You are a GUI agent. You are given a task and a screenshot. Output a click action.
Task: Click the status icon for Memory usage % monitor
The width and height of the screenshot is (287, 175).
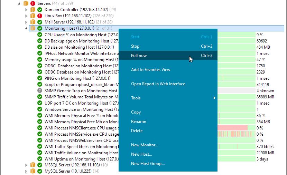[x=40, y=60]
